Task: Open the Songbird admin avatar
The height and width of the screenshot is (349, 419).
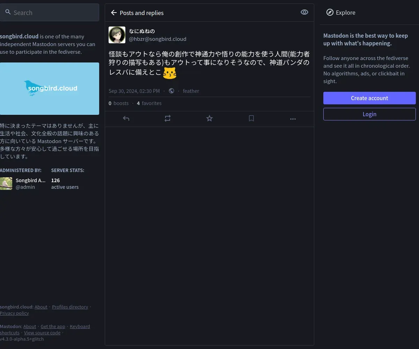Action: click(x=6, y=184)
